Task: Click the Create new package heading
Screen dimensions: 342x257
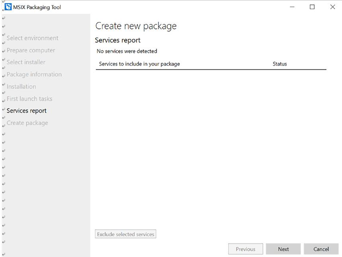Action: (136, 26)
